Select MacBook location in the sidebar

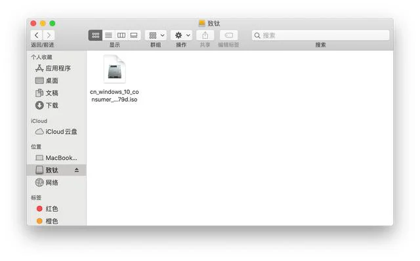pyautogui.click(x=56, y=158)
